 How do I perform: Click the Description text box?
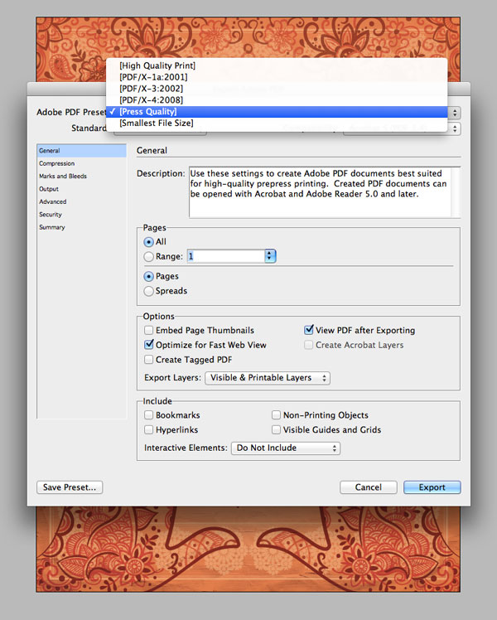[320, 192]
